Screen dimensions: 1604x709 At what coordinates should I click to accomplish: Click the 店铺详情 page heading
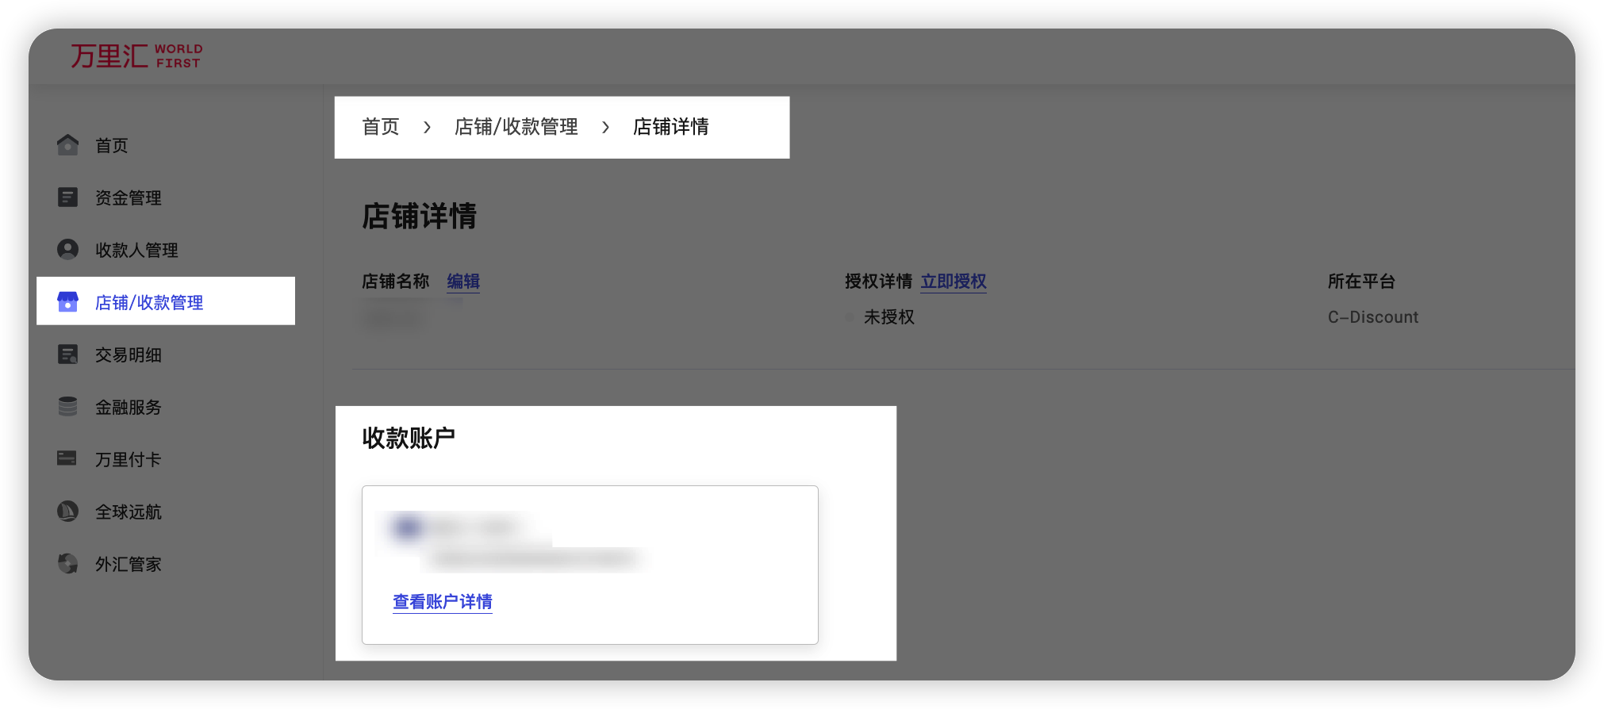[419, 216]
